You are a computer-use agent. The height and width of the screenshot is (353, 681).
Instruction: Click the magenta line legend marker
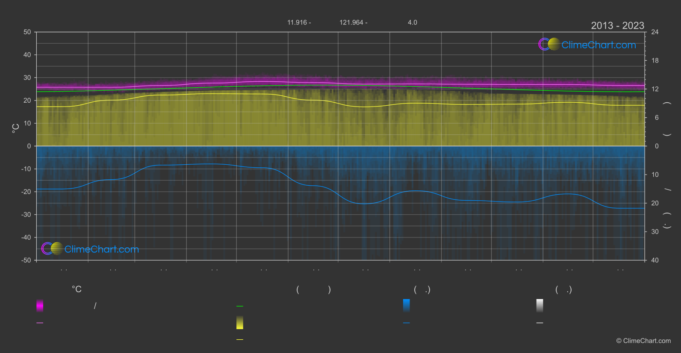click(40, 323)
